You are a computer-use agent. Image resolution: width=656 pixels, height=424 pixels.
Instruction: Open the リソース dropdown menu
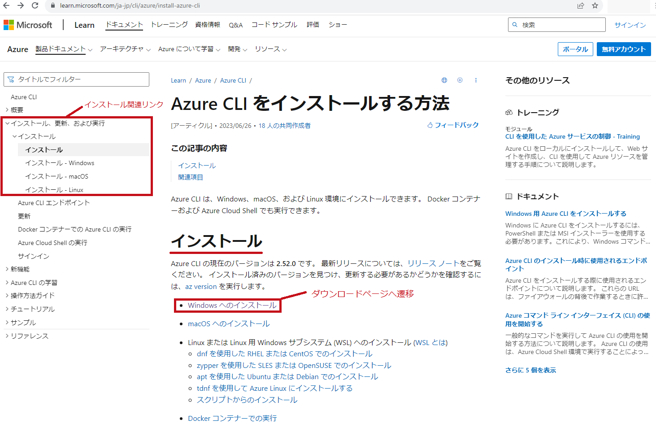pos(270,49)
